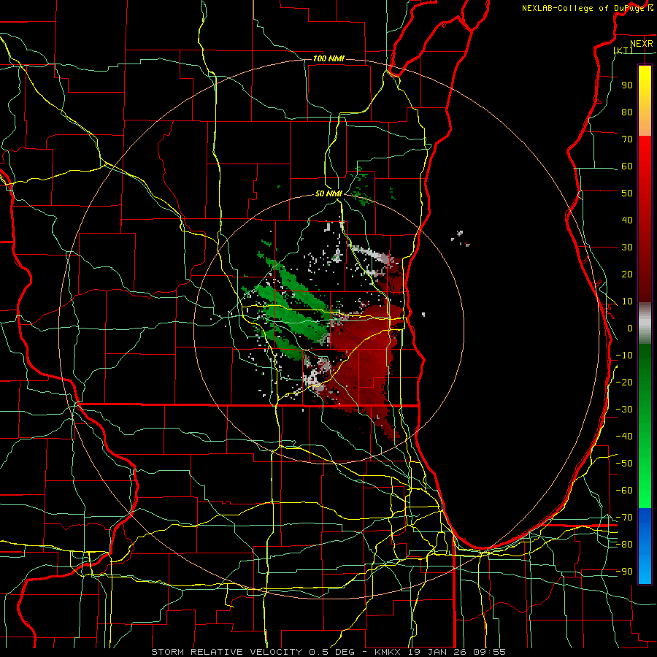The image size is (657, 657).
Task: Click the 10 value on the color scale
Action: pyautogui.click(x=627, y=301)
